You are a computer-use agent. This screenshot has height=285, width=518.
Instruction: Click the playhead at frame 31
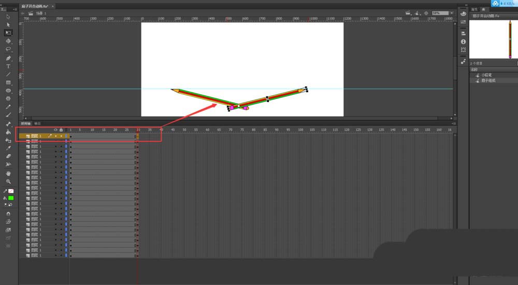[x=138, y=130]
